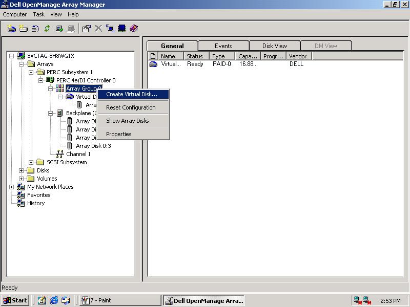Click the greyed Disconnect Computer toolbar icon
410x307 pixels.
coord(71,29)
